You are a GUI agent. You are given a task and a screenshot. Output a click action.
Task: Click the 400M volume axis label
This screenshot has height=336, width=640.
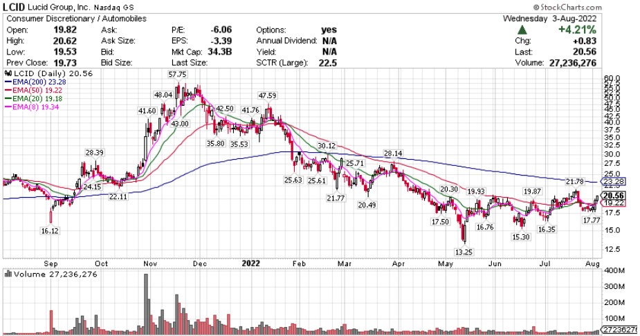tap(614, 271)
